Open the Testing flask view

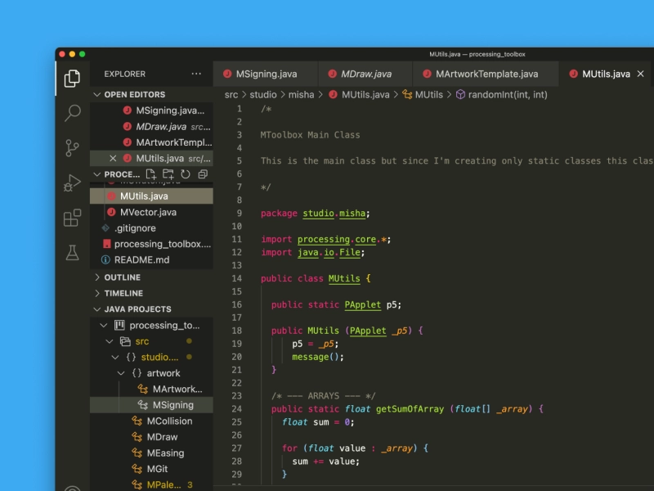pos(72,253)
